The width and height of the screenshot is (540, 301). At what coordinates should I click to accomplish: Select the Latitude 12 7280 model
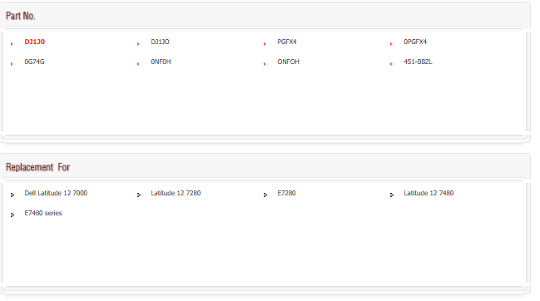click(x=176, y=193)
